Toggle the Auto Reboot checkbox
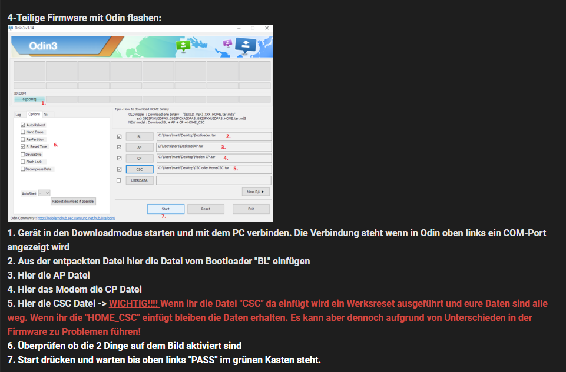 point(23,125)
